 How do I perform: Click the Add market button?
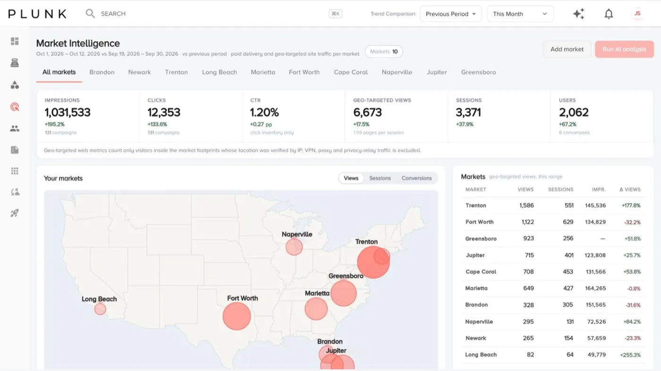pyautogui.click(x=567, y=49)
